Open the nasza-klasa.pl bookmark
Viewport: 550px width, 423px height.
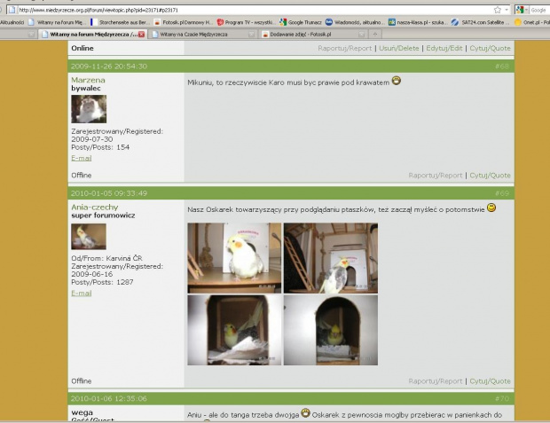(x=418, y=22)
